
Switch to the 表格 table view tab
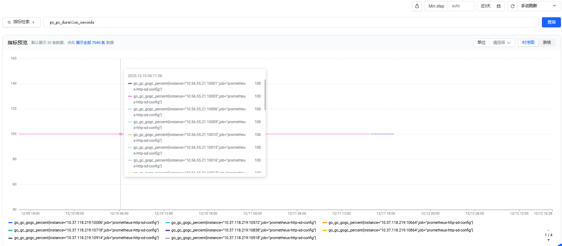click(x=547, y=43)
